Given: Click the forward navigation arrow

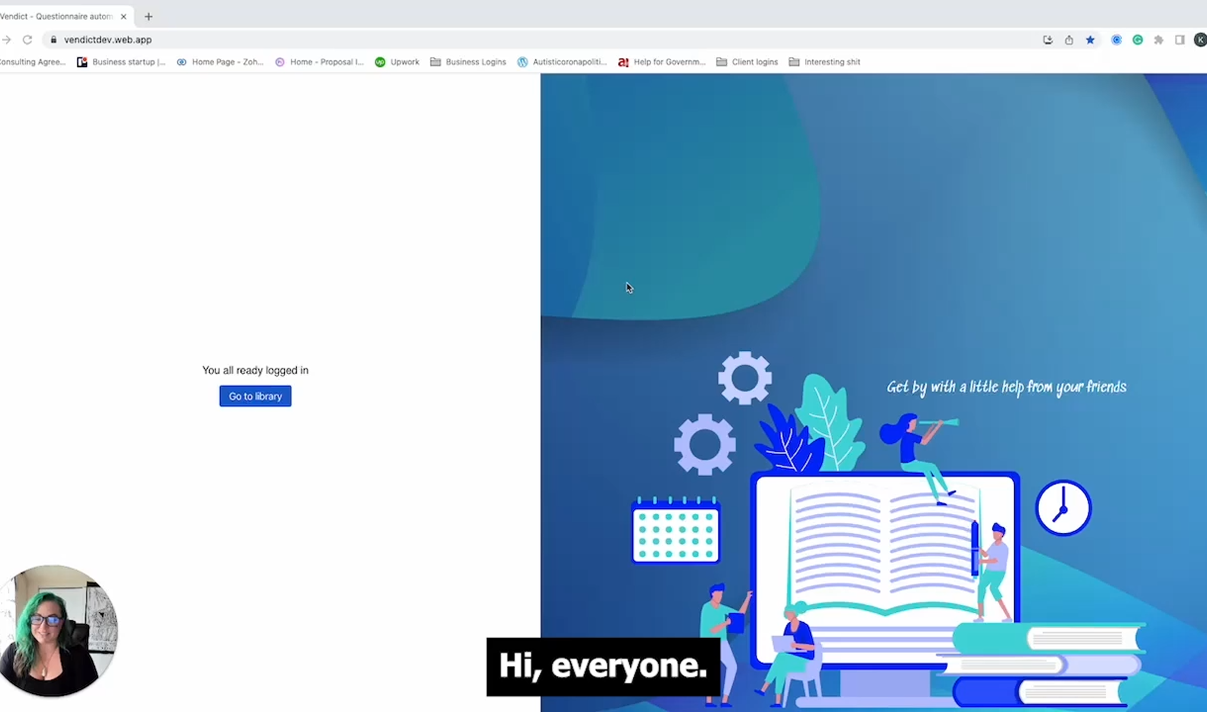Looking at the screenshot, I should [7, 40].
